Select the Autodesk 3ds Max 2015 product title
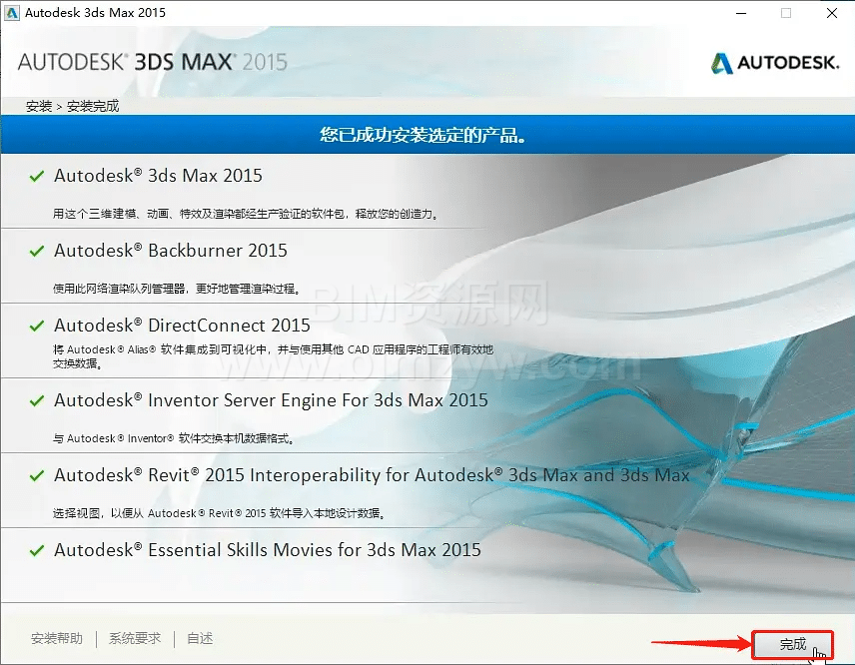This screenshot has width=855, height=665. pos(158,176)
